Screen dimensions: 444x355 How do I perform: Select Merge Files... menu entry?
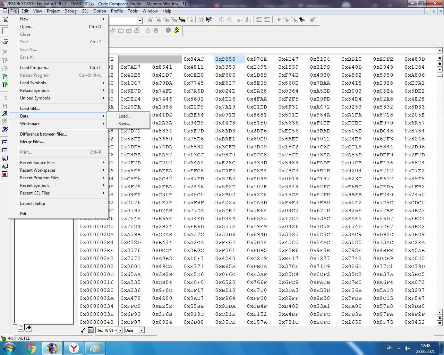(58, 142)
